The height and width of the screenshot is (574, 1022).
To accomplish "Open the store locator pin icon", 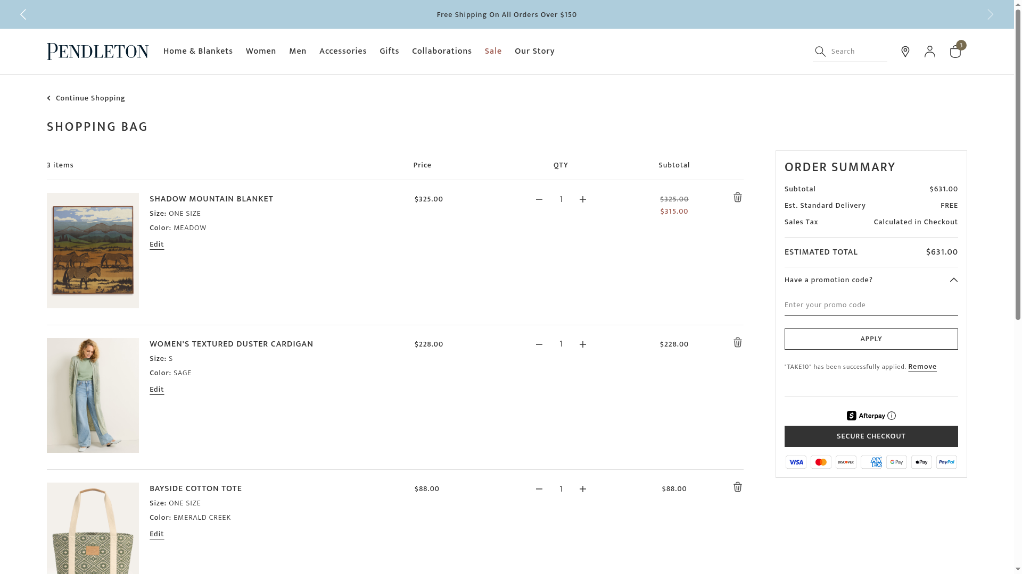I will (x=905, y=52).
